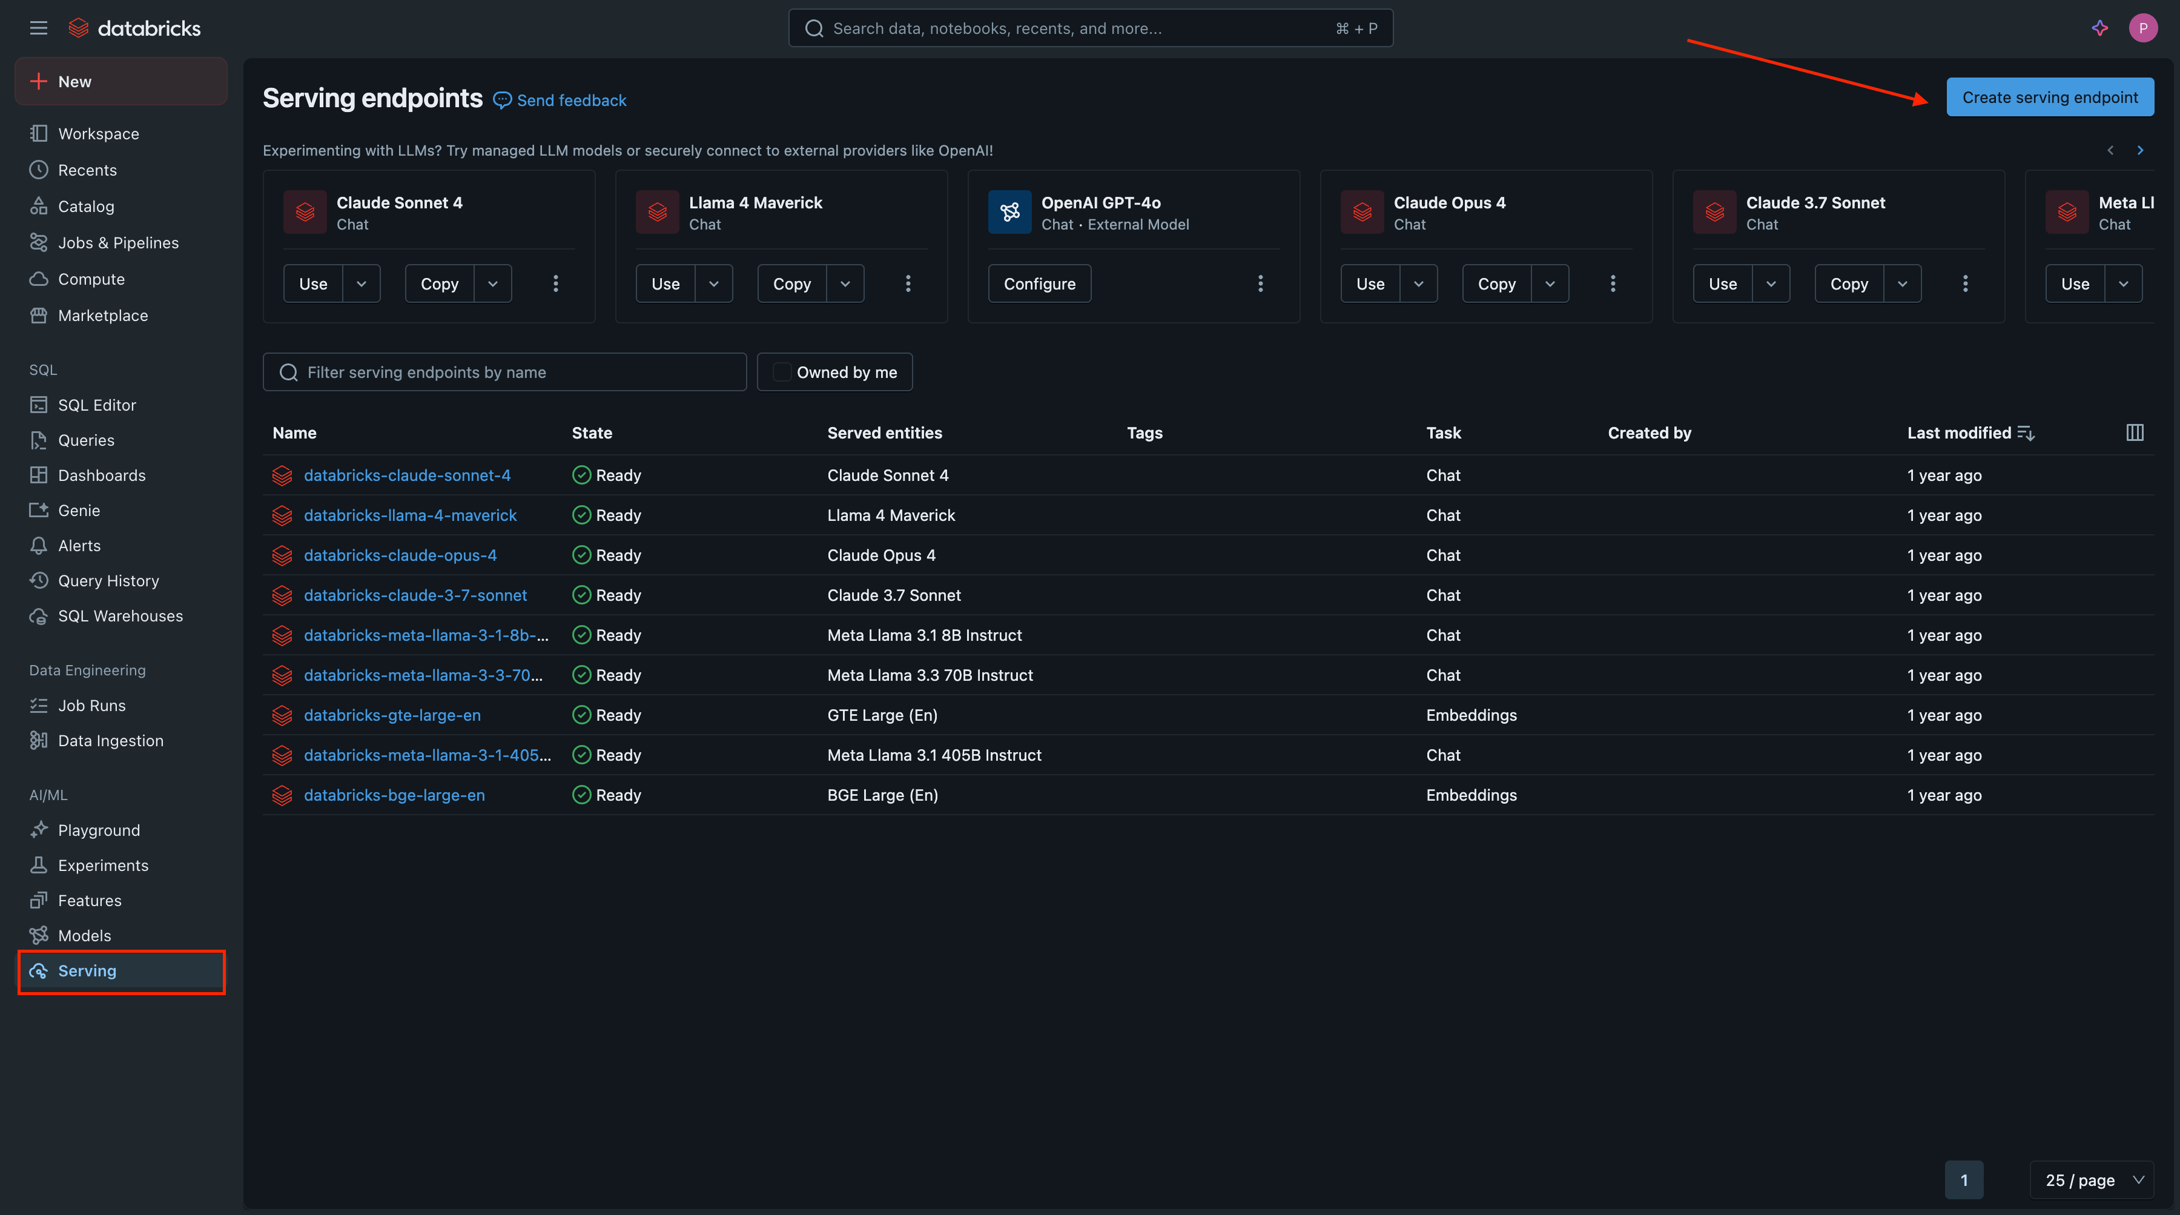Expand the Copy dropdown on Llama 4 Maverick
The height and width of the screenshot is (1215, 2180).
(845, 283)
